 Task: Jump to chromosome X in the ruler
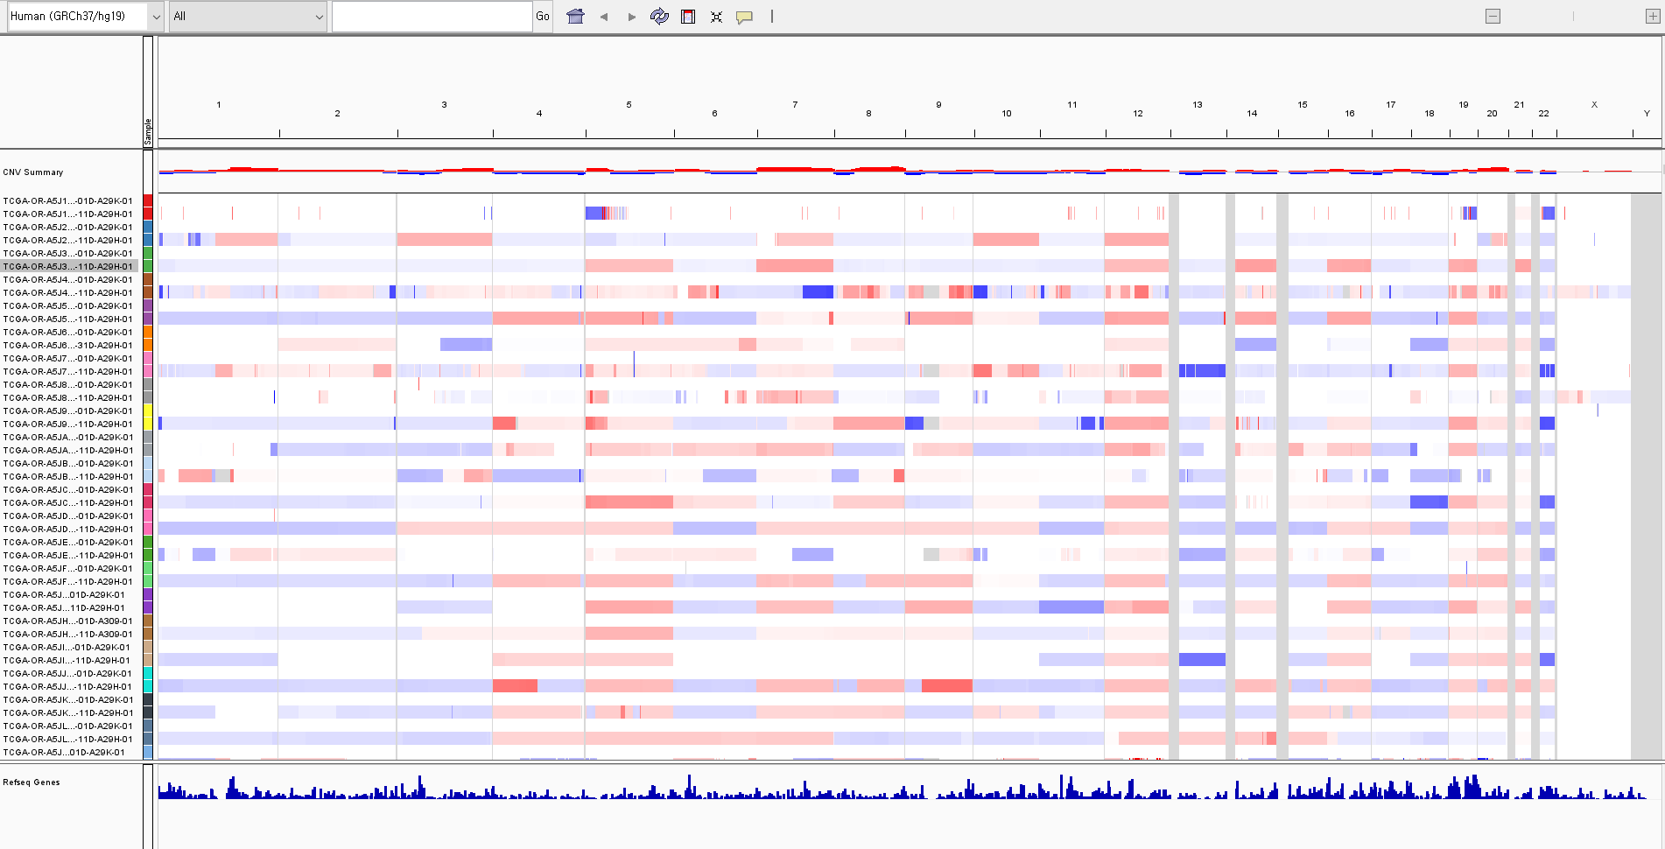click(1594, 105)
